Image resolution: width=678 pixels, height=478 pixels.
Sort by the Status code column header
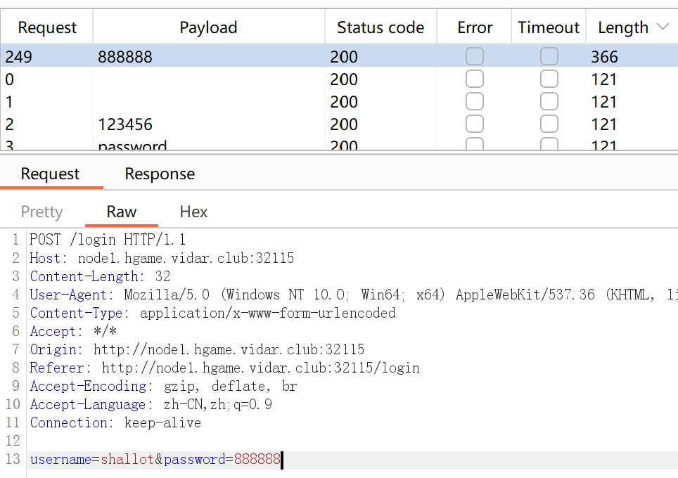coord(380,27)
